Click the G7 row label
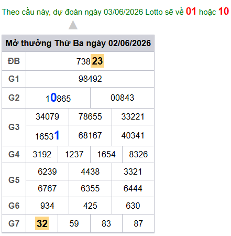The width and height of the screenshot is (231, 236). pos(14,223)
